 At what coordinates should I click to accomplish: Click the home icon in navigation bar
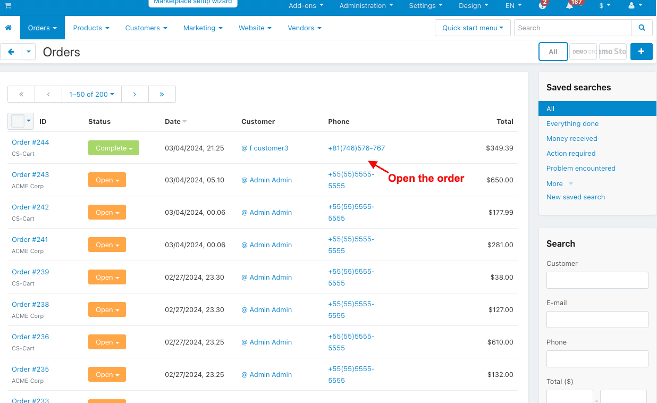pyautogui.click(x=8, y=28)
